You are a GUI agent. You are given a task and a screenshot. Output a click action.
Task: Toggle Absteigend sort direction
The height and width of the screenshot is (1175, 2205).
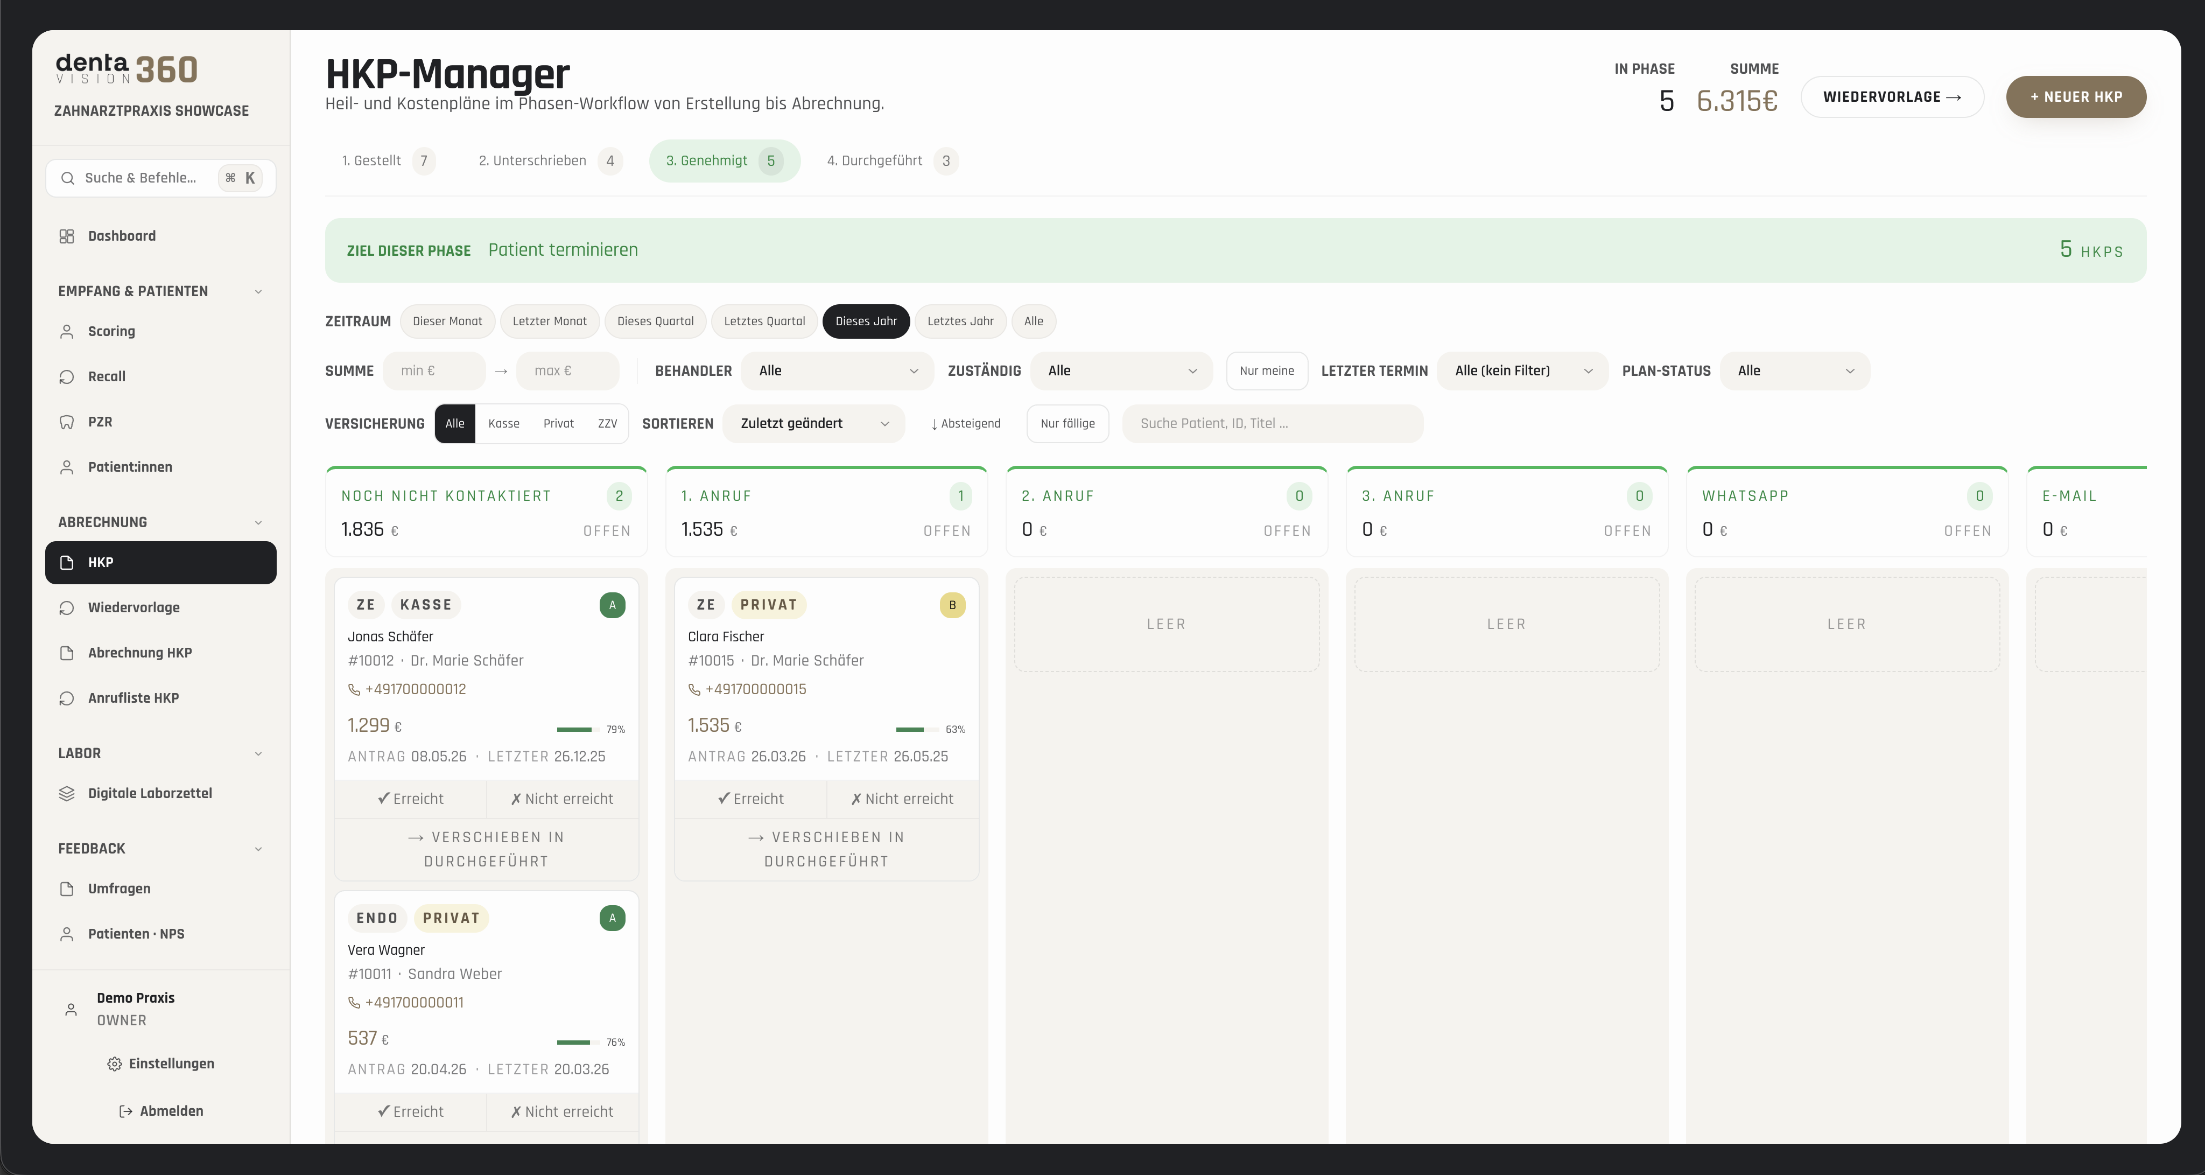pyautogui.click(x=966, y=424)
